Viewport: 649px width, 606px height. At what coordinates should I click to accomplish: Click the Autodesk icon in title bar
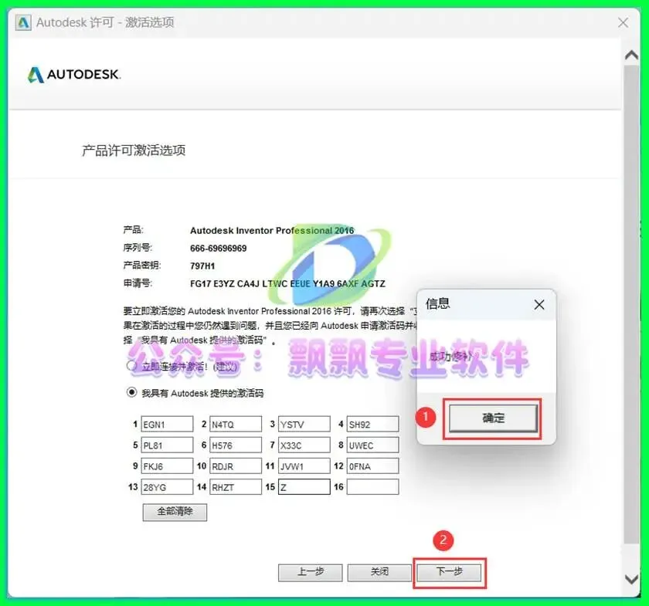coord(22,22)
